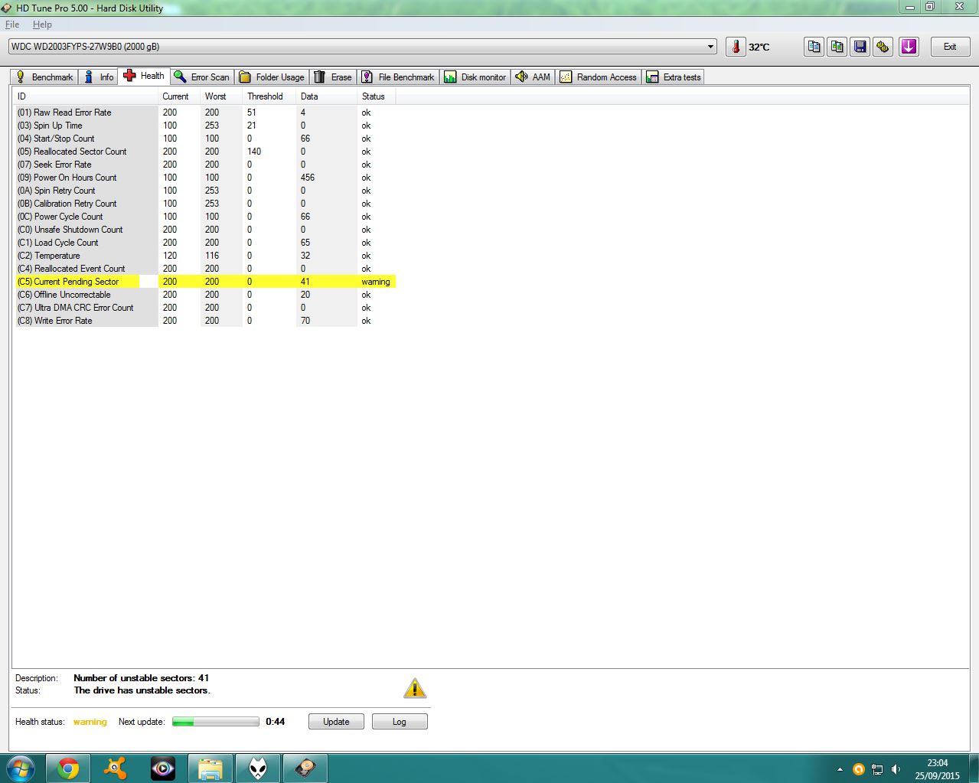Open the Disk monitor tab
The width and height of the screenshot is (979, 783).
[475, 77]
